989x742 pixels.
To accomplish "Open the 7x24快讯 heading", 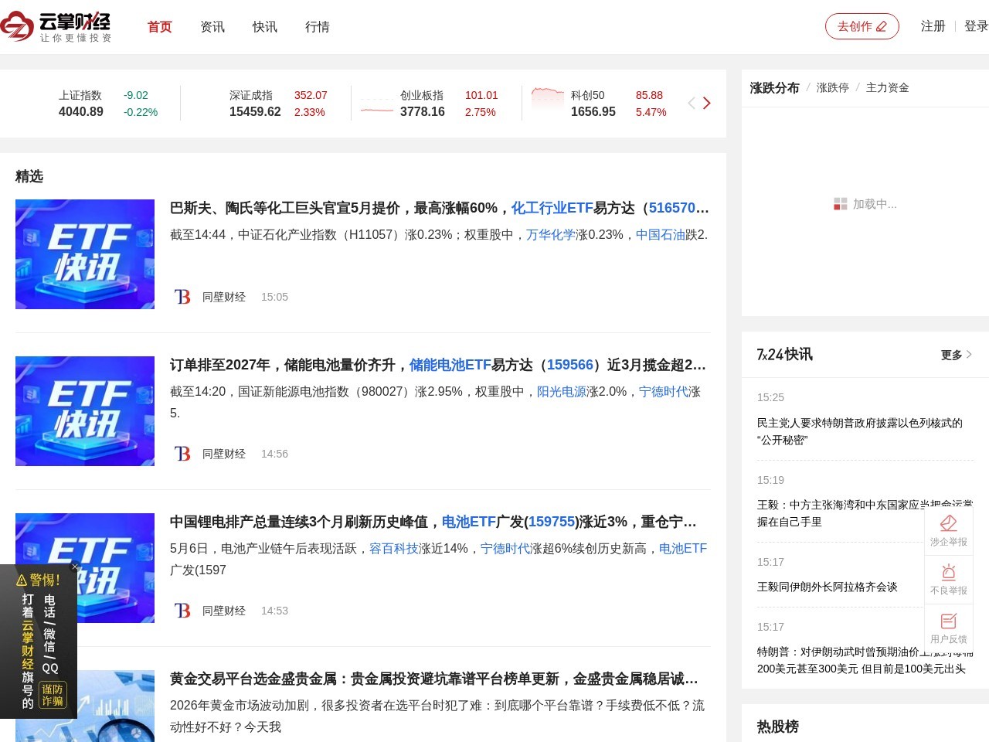I will click(x=785, y=355).
